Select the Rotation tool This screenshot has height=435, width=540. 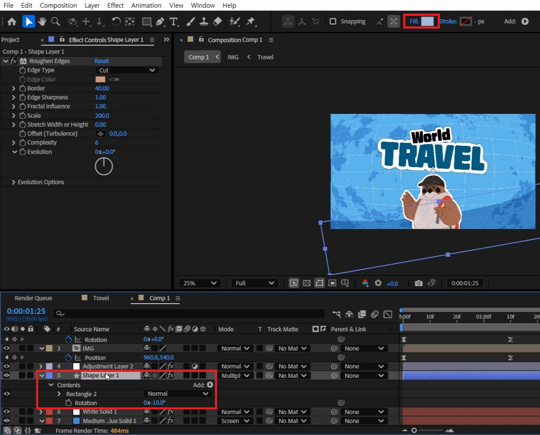(x=116, y=21)
